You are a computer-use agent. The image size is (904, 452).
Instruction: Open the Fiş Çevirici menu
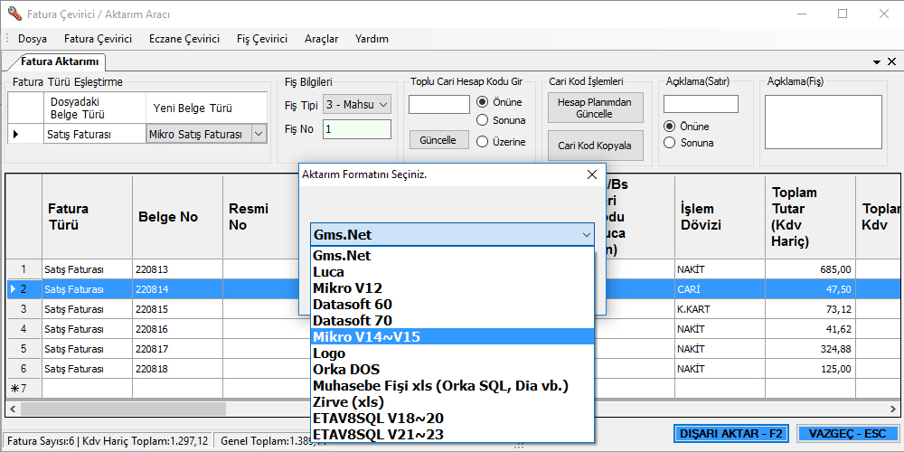click(x=262, y=39)
